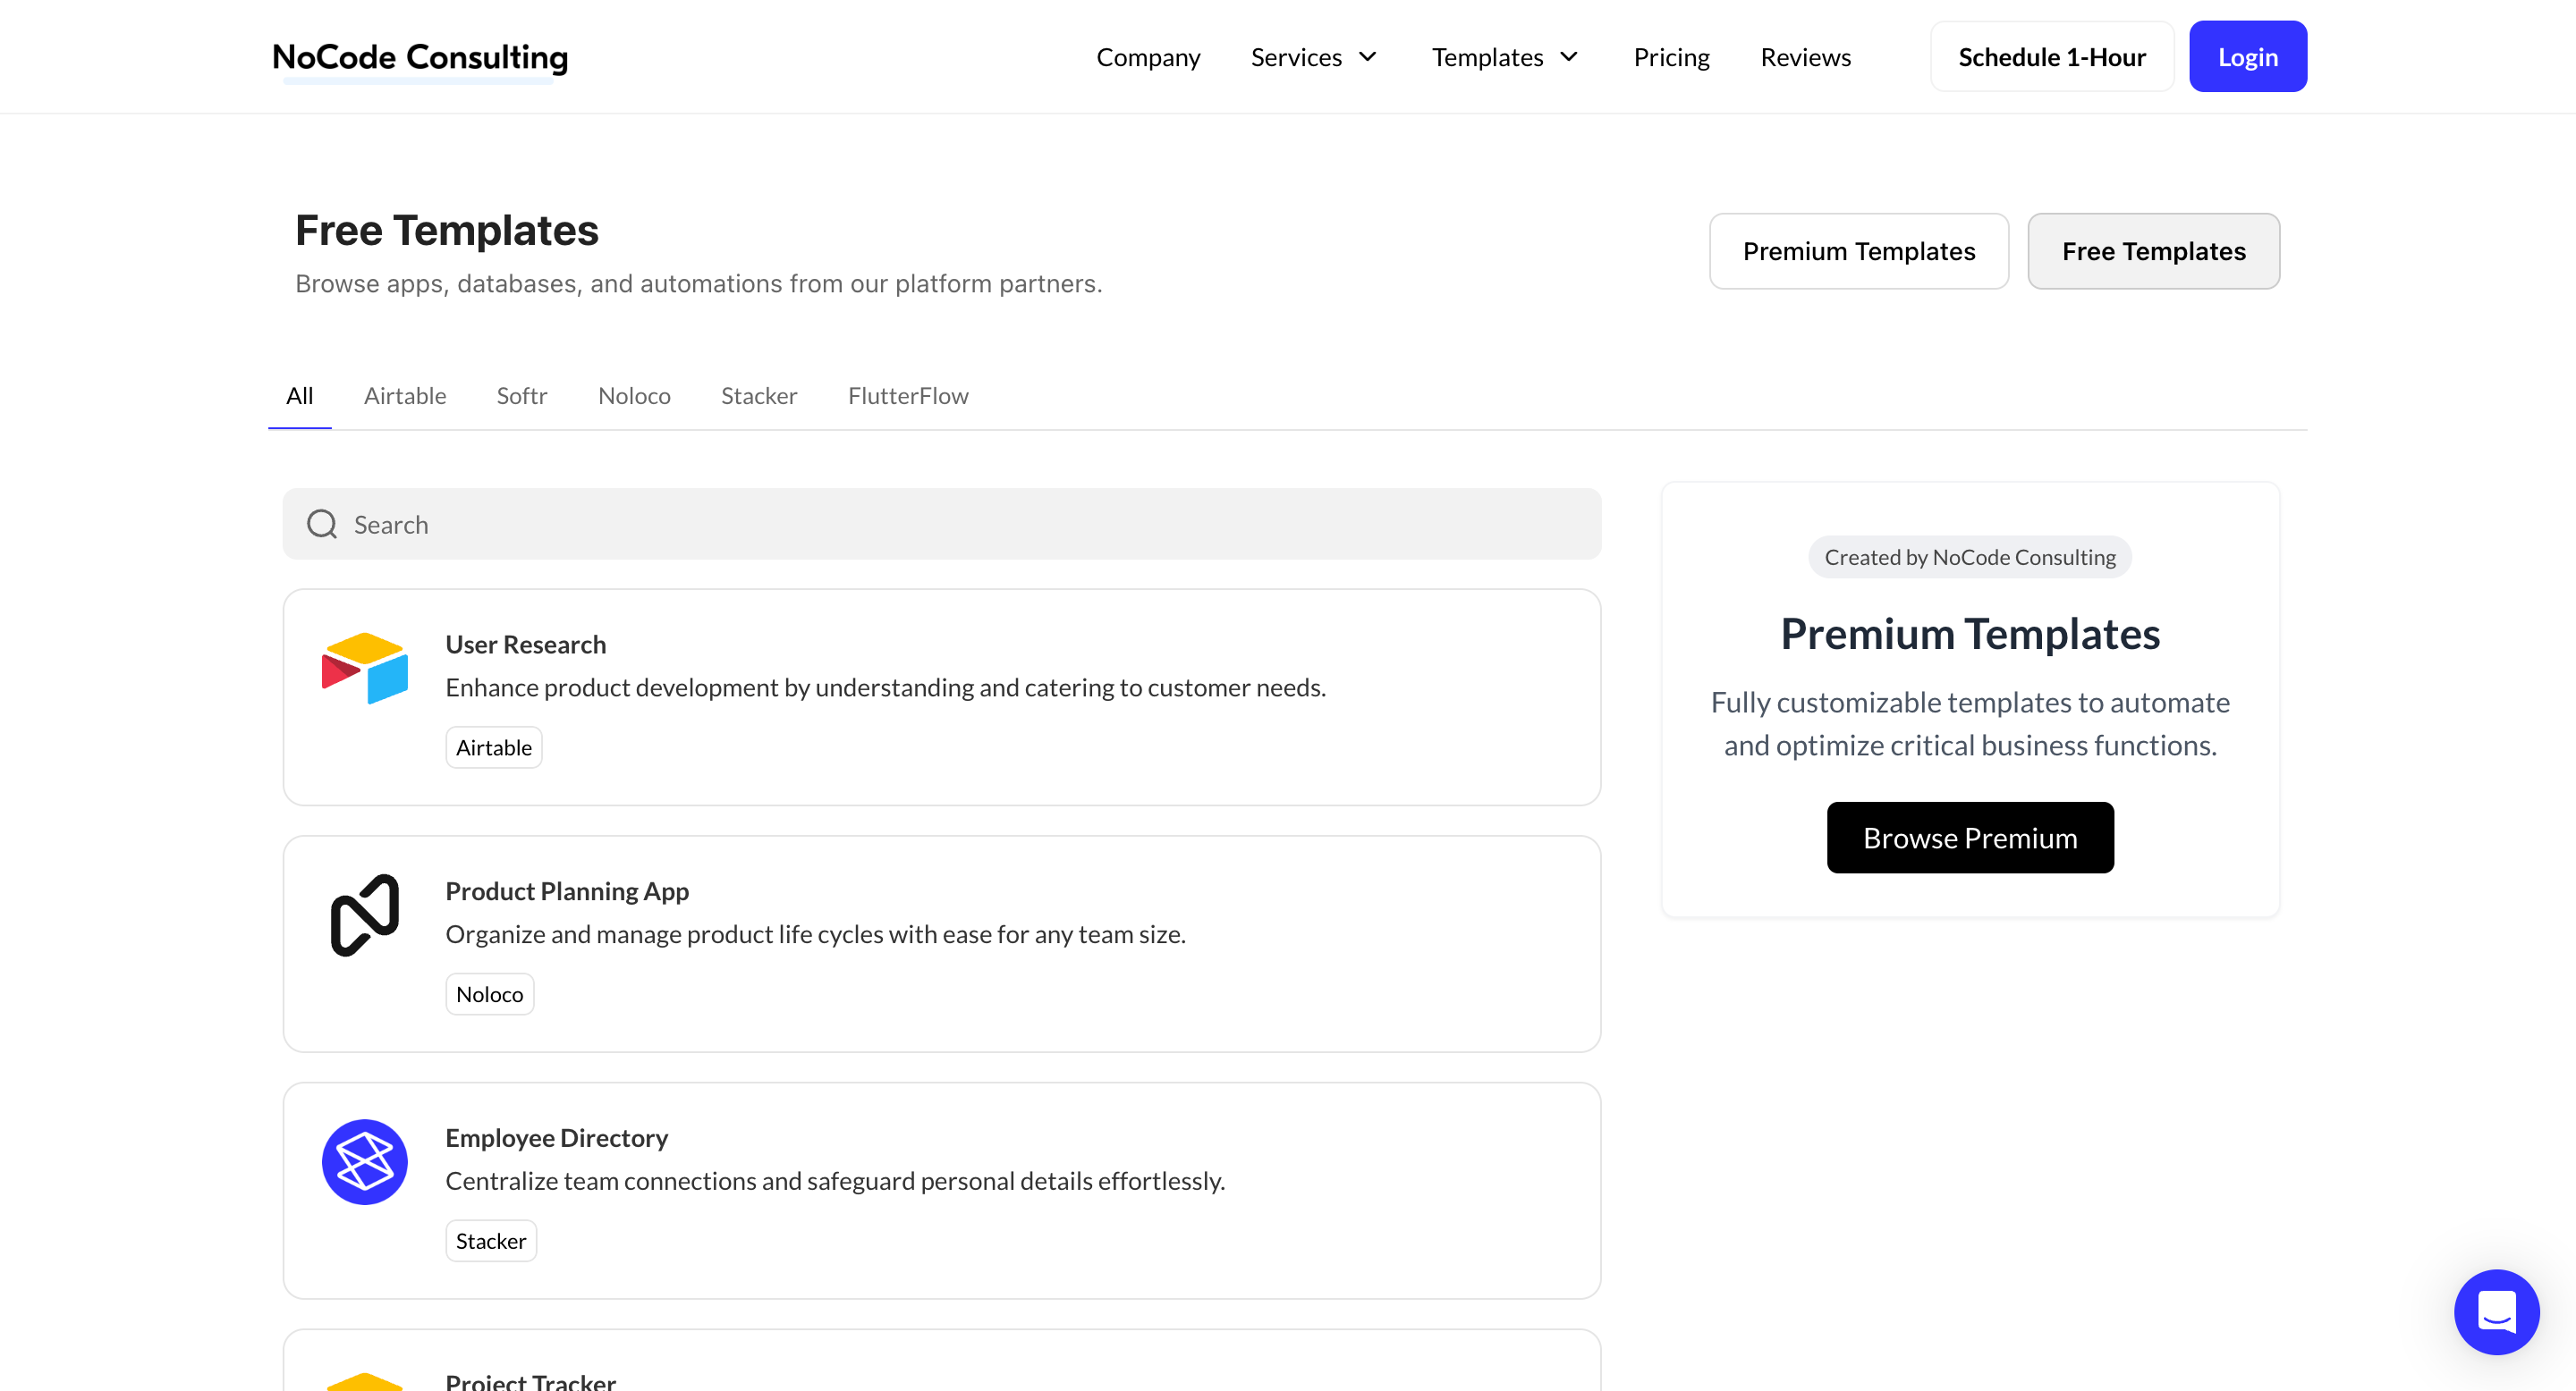Select the FlutterFlow filter tab
This screenshot has height=1391, width=2576.
[908, 396]
